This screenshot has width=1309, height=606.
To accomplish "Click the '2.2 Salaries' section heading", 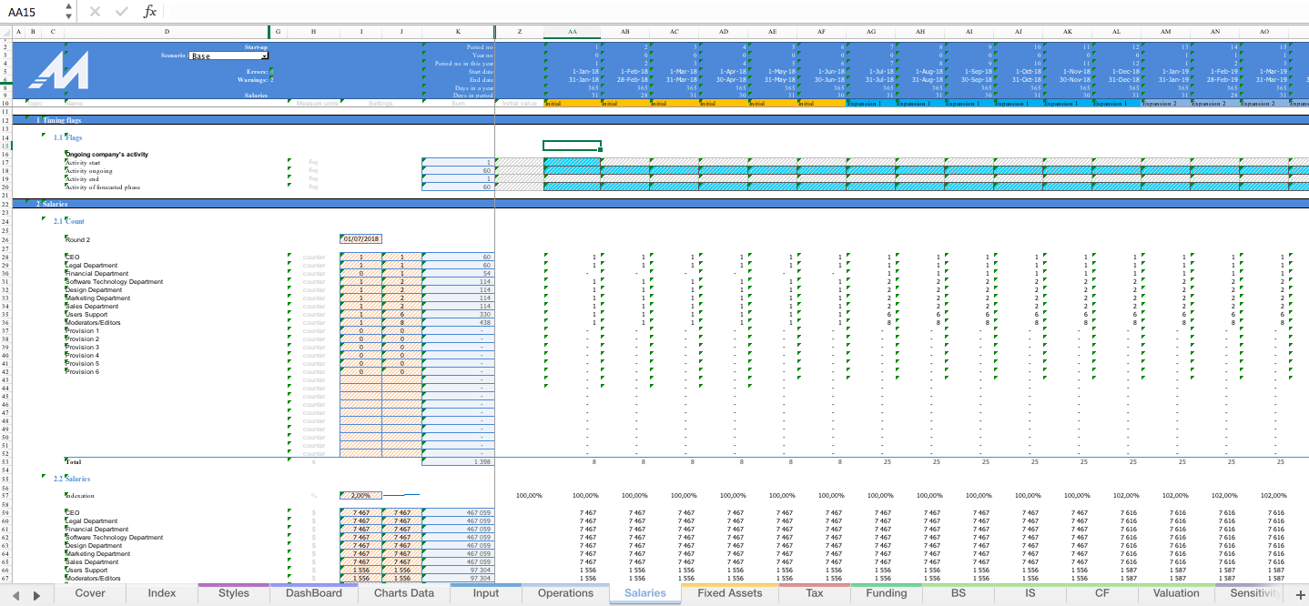I will click(72, 479).
